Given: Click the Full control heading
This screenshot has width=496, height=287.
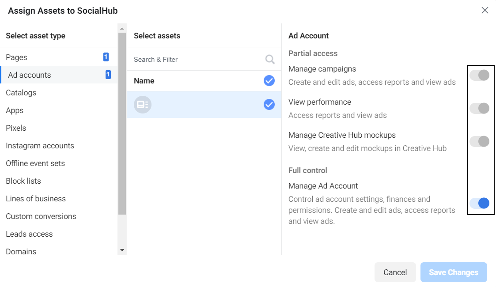Looking at the screenshot, I should pos(307,170).
